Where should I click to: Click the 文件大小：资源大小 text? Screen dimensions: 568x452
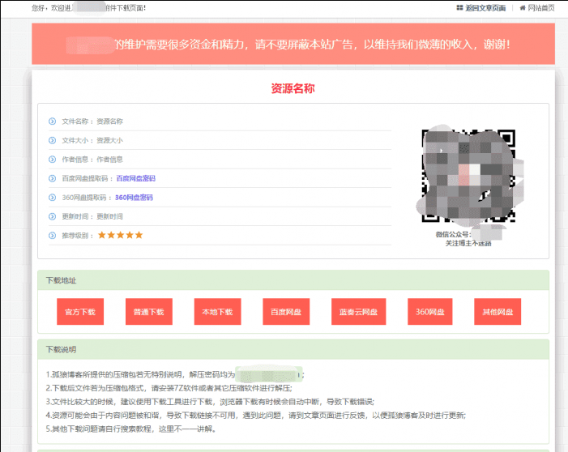92,140
